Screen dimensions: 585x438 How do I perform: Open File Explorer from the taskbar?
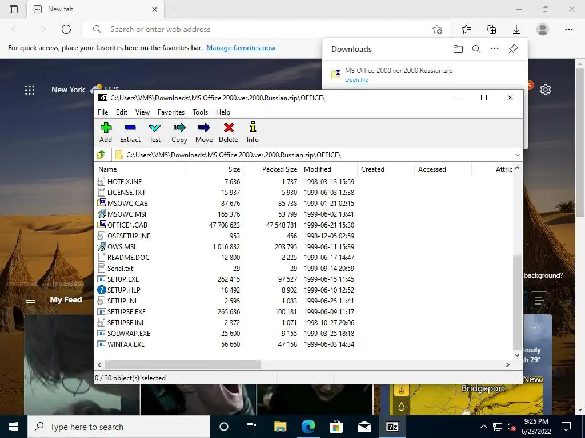click(280, 427)
